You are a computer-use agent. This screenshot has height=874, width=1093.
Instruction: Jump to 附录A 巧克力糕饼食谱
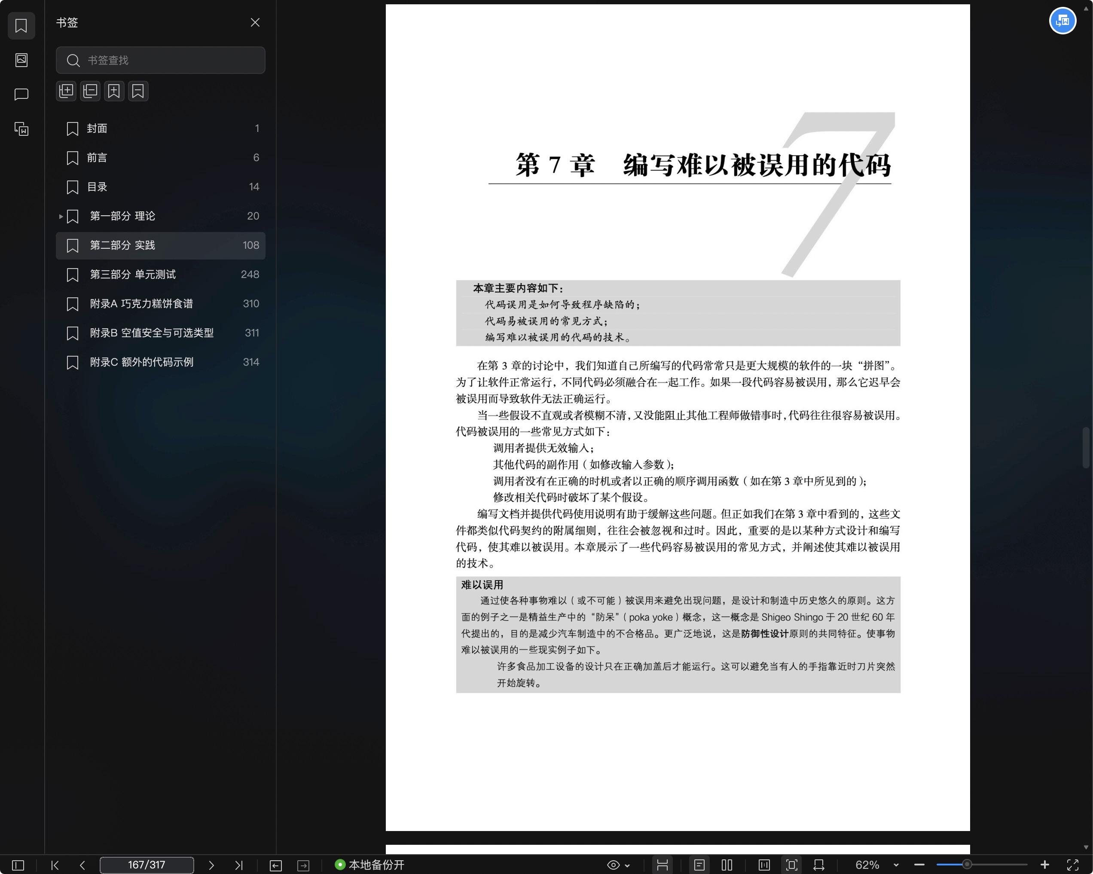click(x=160, y=304)
